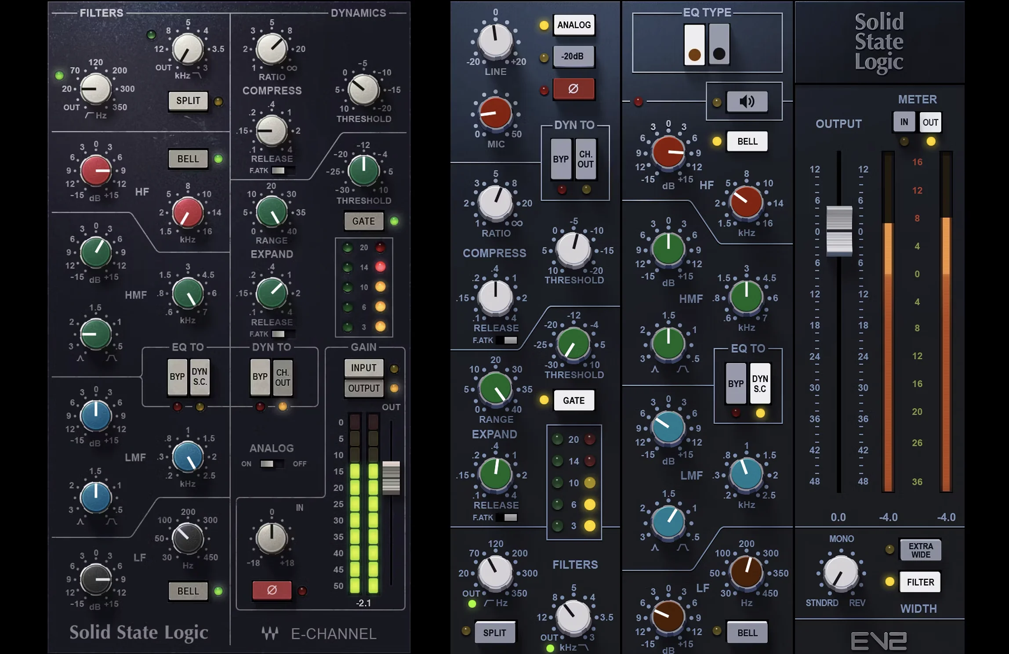Click the EV2 red HF gain knob

click(x=668, y=153)
